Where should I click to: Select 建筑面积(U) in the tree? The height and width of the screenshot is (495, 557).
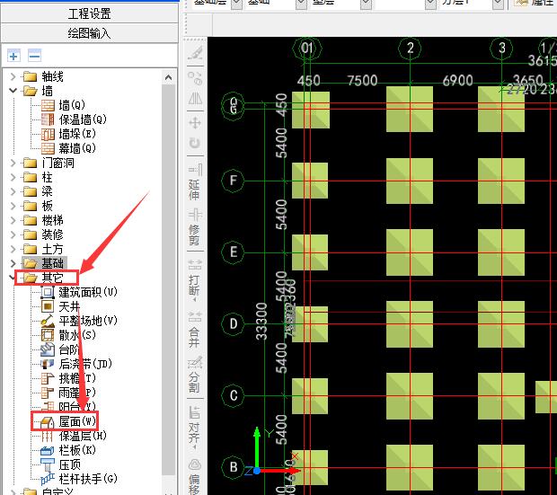(x=79, y=292)
